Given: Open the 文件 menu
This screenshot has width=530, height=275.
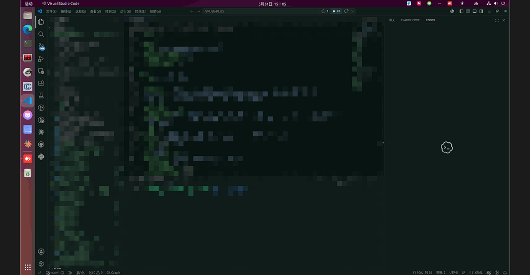Looking at the screenshot, I should point(51,11).
